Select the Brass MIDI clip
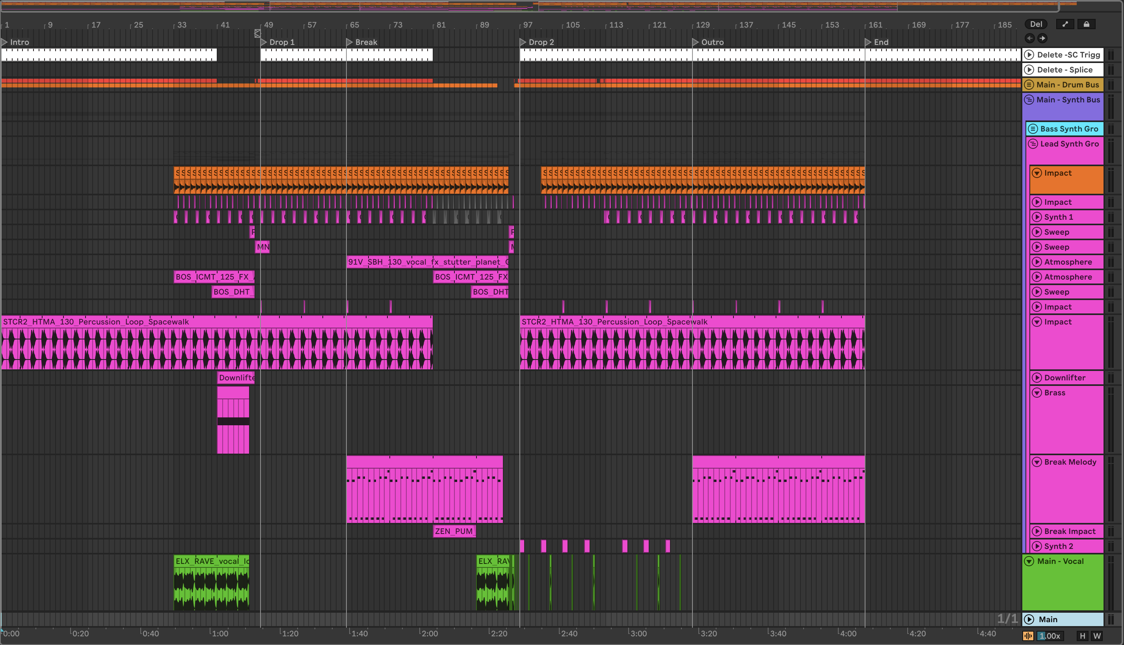 [233, 420]
